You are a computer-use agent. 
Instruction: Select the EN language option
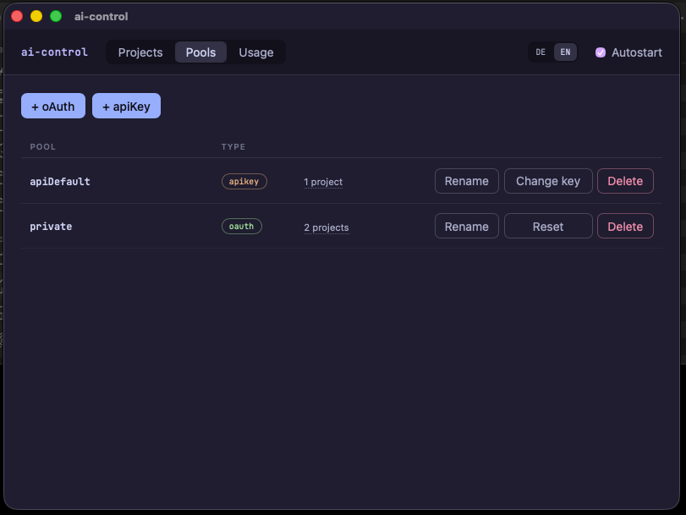pyautogui.click(x=565, y=52)
